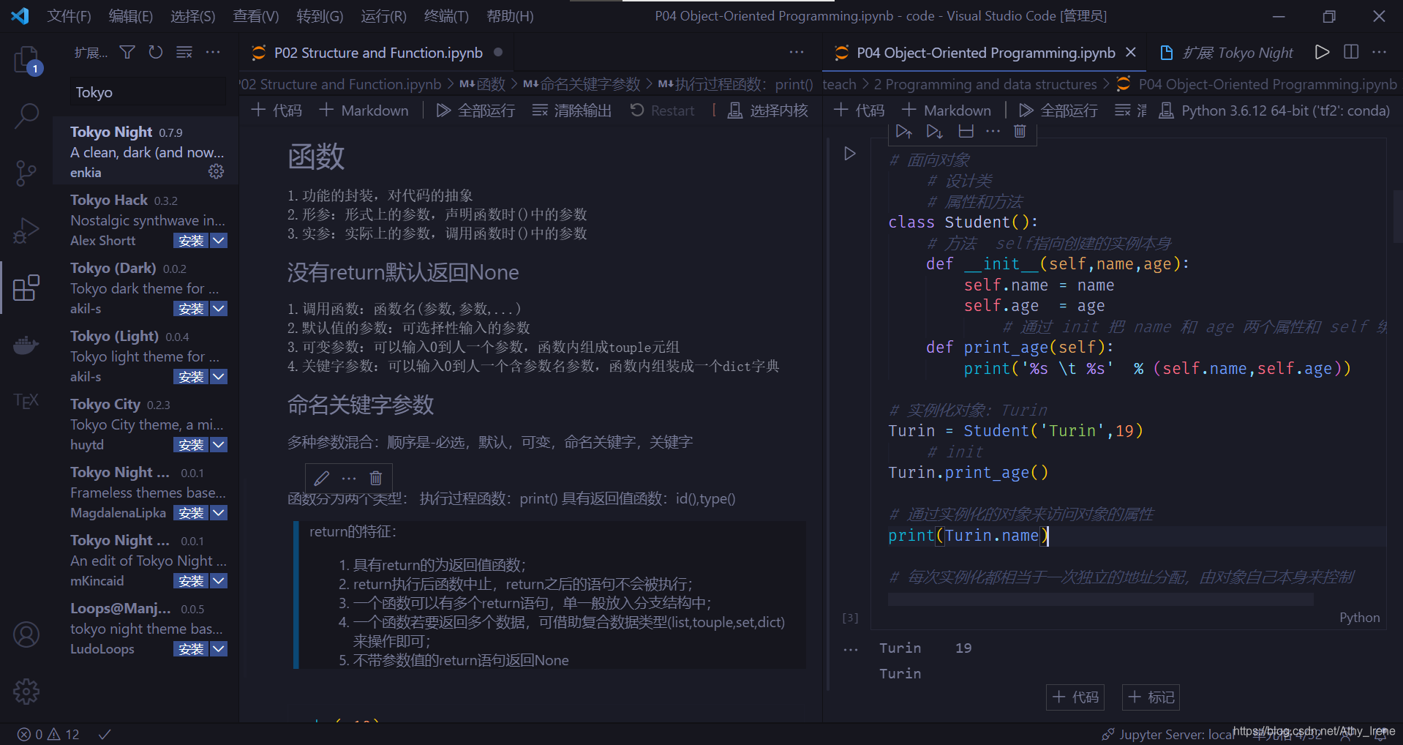The width and height of the screenshot is (1403, 745).
Task: Select the Extensions view icon
Action: [x=26, y=288]
